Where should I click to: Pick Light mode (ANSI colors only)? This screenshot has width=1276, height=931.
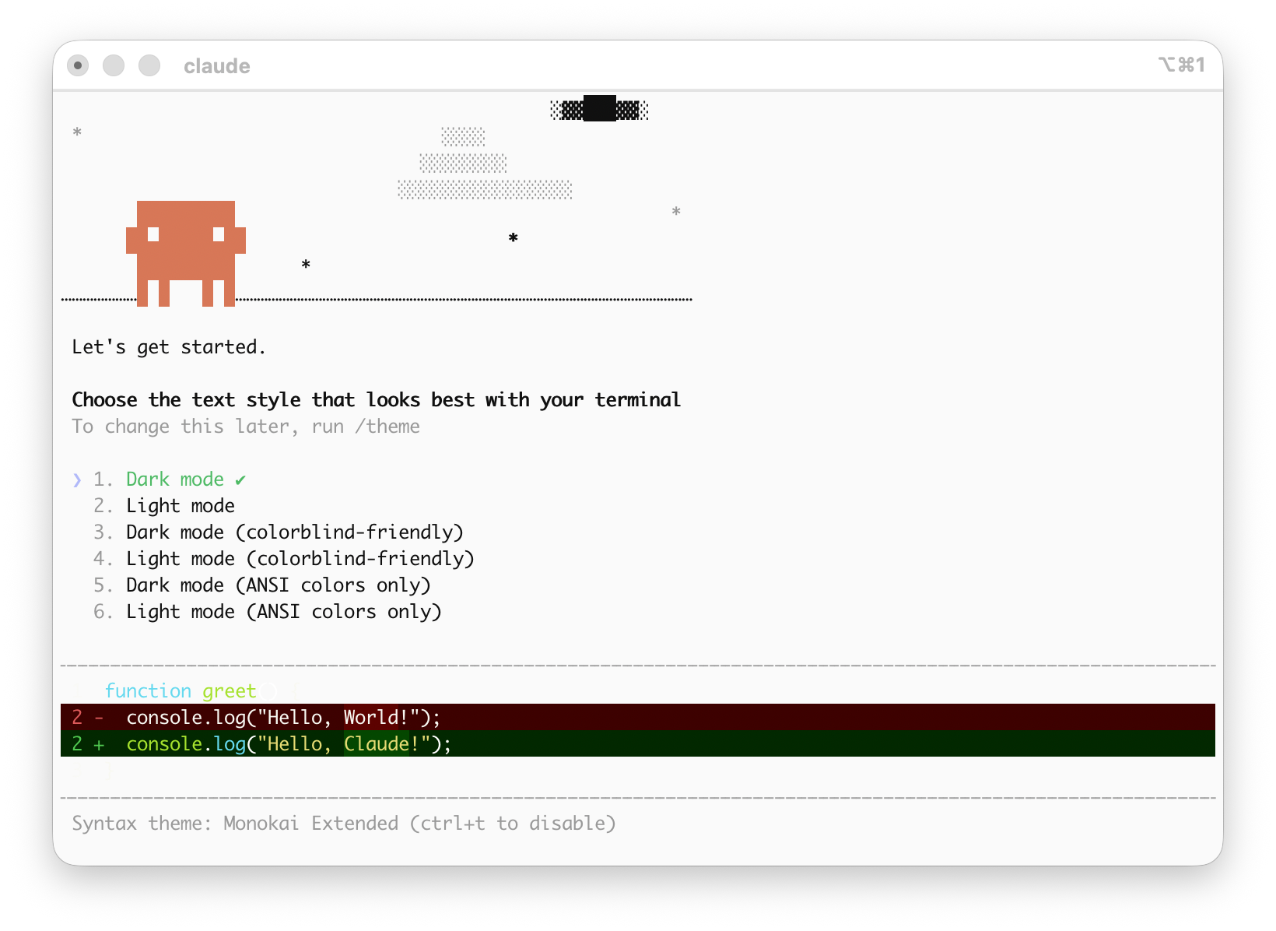(x=284, y=612)
